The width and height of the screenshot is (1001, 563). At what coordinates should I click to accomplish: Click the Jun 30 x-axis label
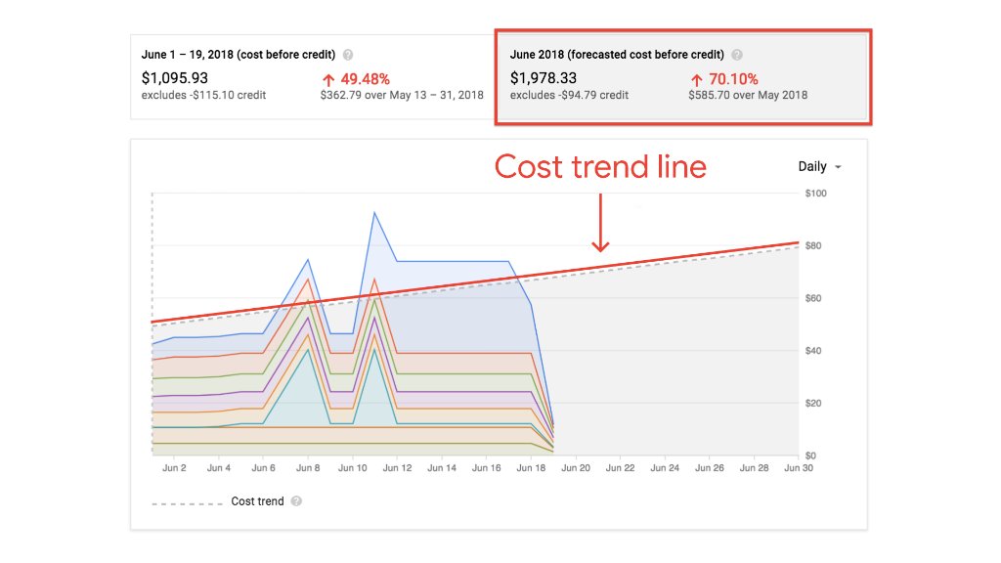point(799,468)
